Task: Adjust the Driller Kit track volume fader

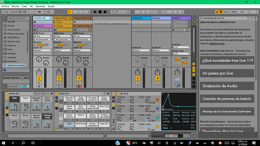Action: pyautogui.click(x=48, y=72)
